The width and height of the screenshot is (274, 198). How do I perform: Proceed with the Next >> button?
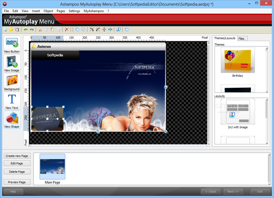pyautogui.click(x=233, y=192)
